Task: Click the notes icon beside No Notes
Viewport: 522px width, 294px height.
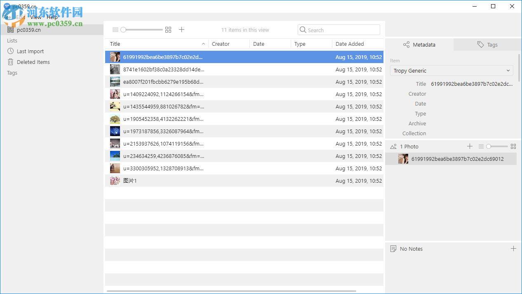Action: coord(393,249)
